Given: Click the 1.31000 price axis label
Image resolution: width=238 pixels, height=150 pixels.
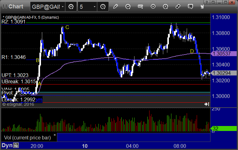Looking at the screenshot, I should tap(221, 17).
